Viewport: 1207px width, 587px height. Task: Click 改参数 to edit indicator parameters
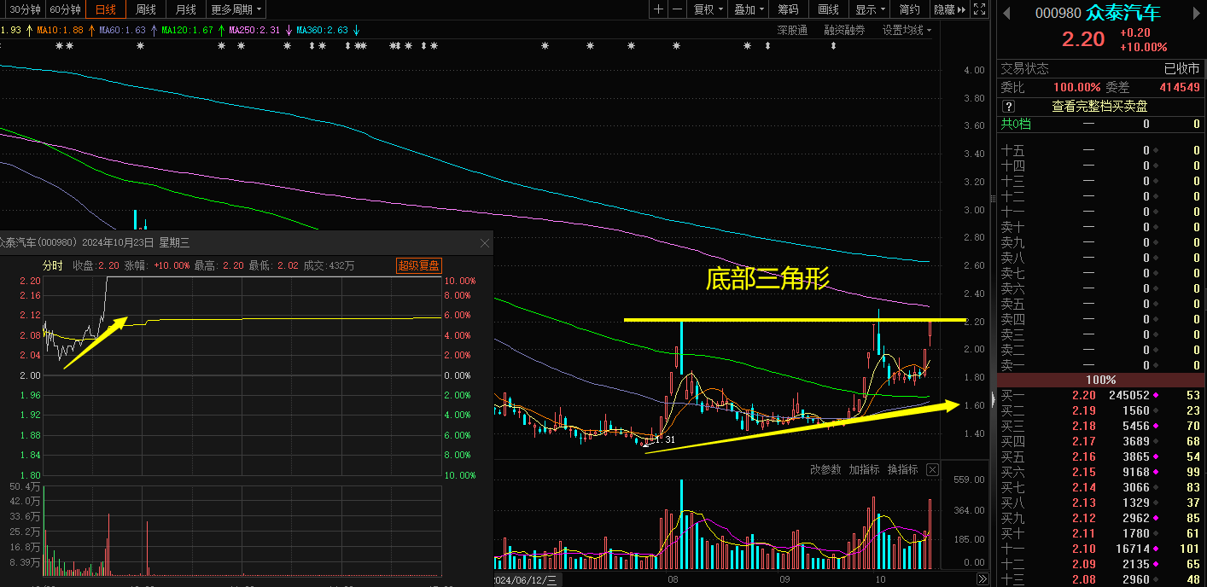coord(825,470)
